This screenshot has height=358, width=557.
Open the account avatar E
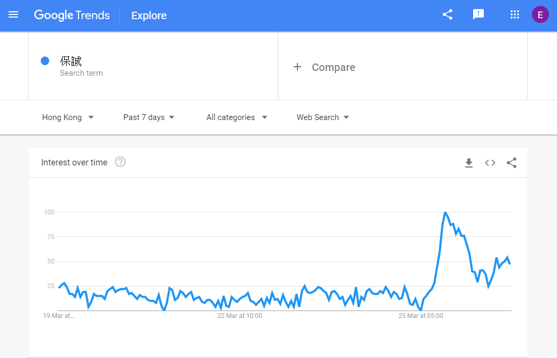pyautogui.click(x=540, y=15)
